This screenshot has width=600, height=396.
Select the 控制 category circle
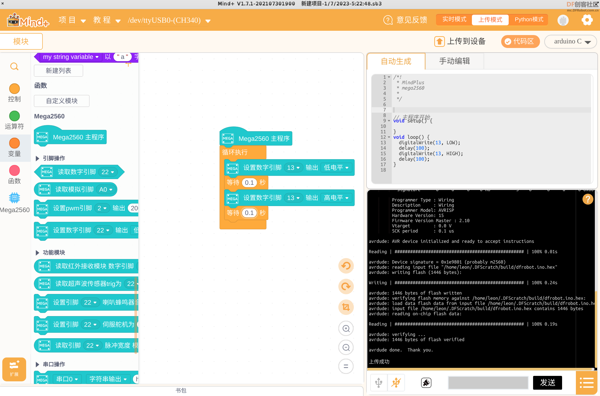coord(14,89)
